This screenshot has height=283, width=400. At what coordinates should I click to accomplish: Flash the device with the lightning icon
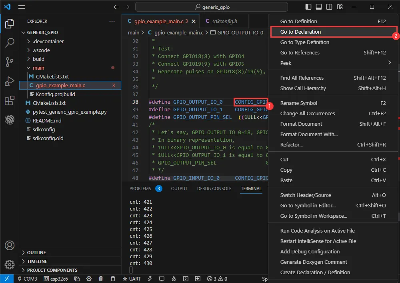[150, 278]
